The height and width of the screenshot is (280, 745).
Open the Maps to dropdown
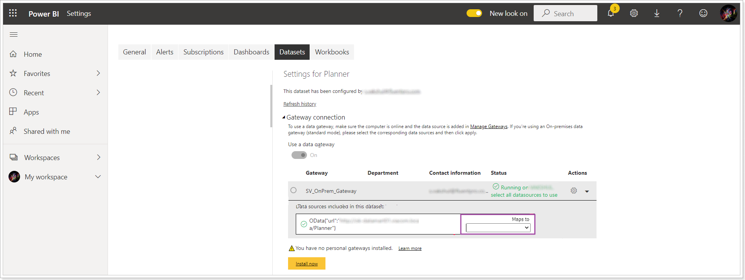tap(498, 228)
